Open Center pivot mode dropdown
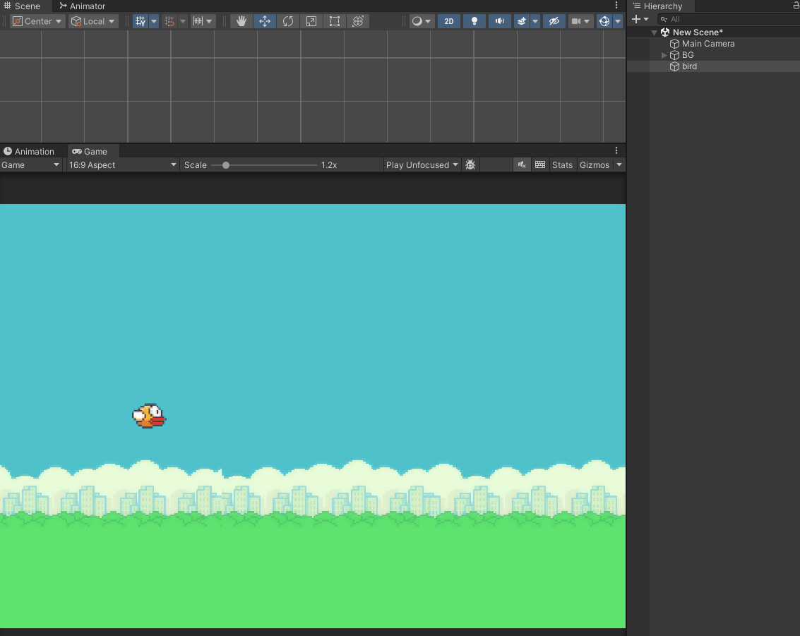 tap(37, 21)
